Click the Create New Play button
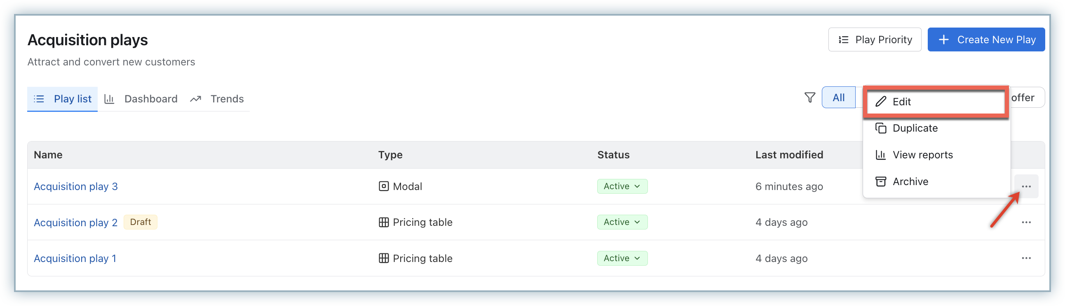The image size is (1065, 306). tap(985, 39)
